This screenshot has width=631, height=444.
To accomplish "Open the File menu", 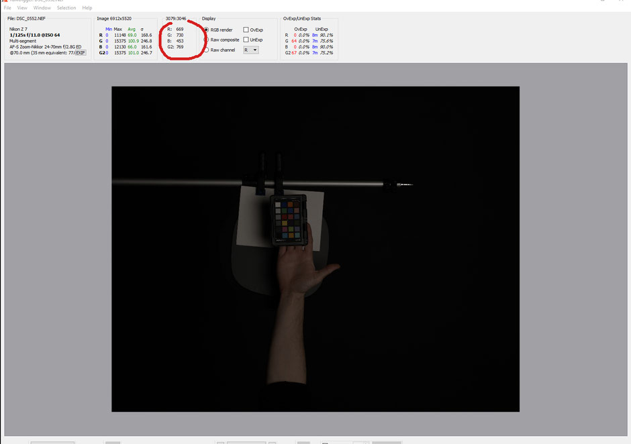I will pyautogui.click(x=7, y=7).
